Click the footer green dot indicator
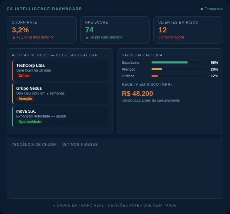Image resolution: width=230 pixels, height=214 pixels. click(x=54, y=206)
